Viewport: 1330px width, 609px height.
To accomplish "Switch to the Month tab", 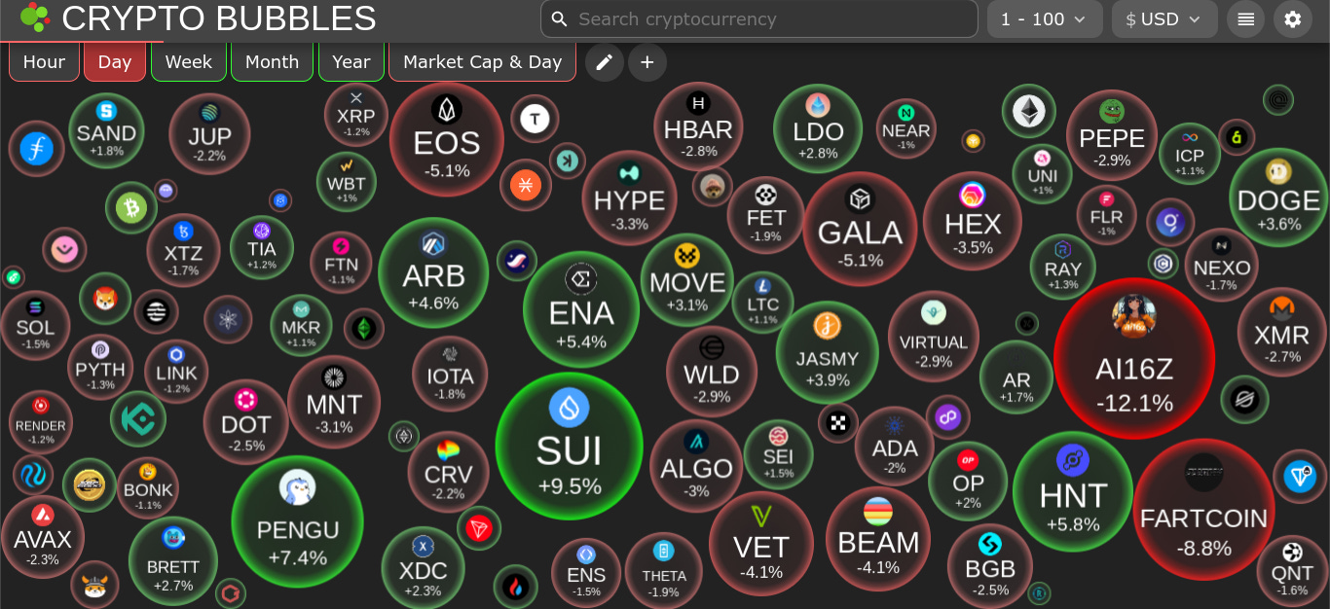I will tap(272, 61).
